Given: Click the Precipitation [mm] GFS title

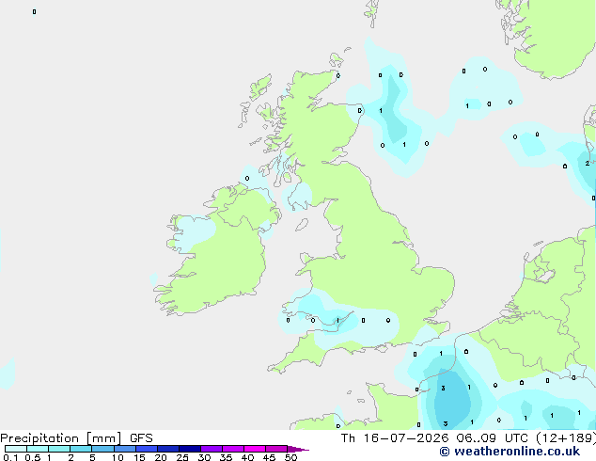Looking at the screenshot, I should pos(76,438).
